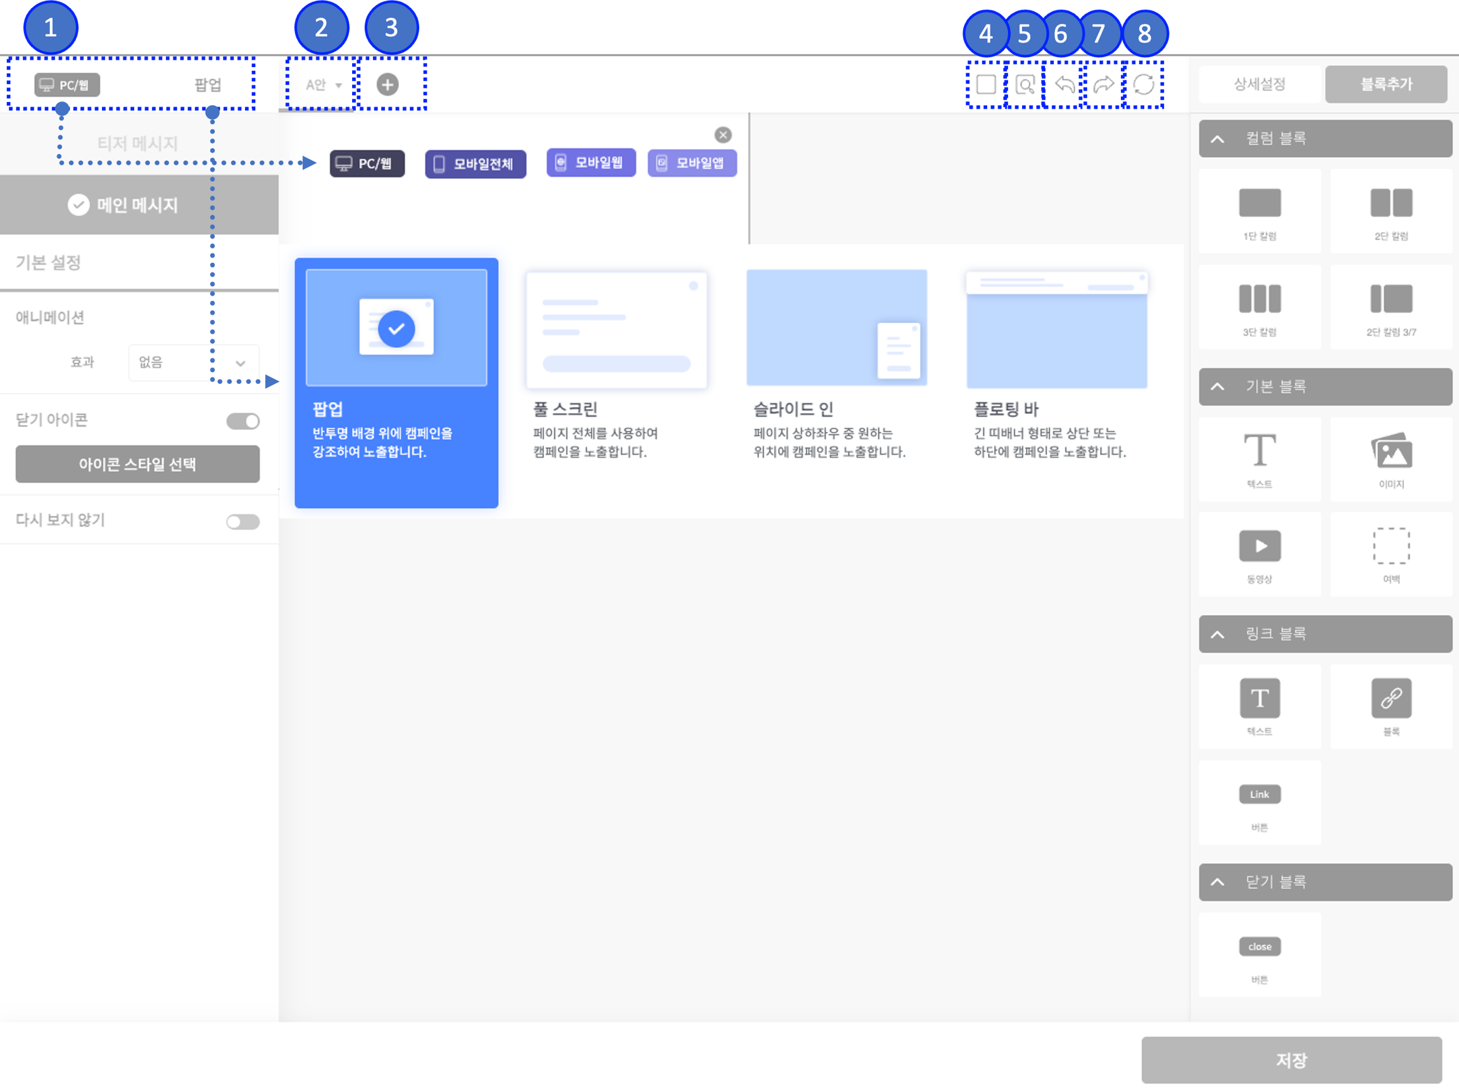Image resolution: width=1459 pixels, height=1092 pixels.
Task: Enable the 다시 보기 않기 switch
Action: [243, 522]
